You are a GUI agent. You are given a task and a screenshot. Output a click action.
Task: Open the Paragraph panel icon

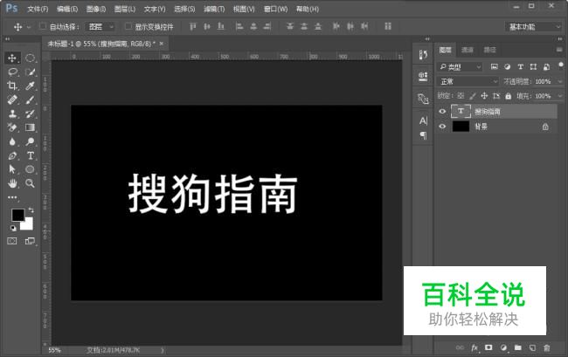coord(423,135)
